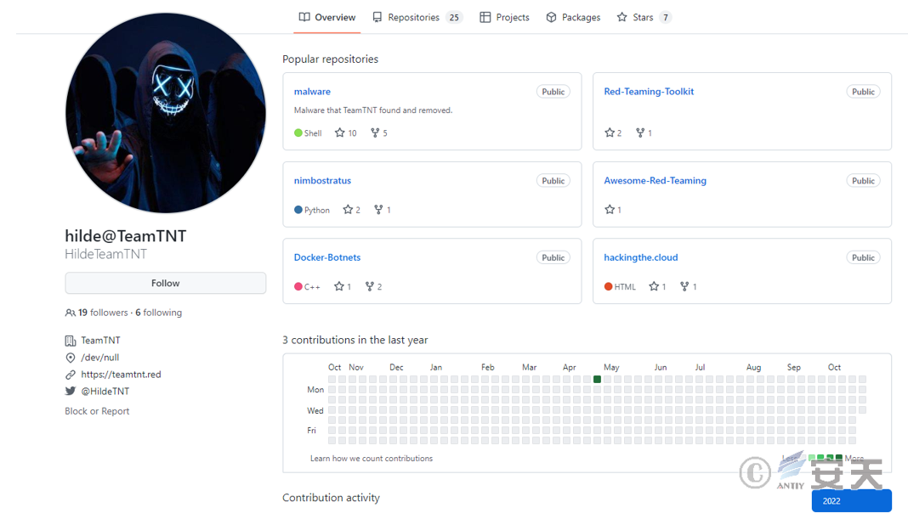Viewport: 908px width, 519px height.
Task: Open the 6 following list
Action: pyautogui.click(x=159, y=313)
